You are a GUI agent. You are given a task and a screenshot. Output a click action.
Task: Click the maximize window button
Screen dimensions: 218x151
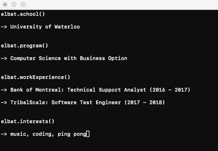coord(23,5)
